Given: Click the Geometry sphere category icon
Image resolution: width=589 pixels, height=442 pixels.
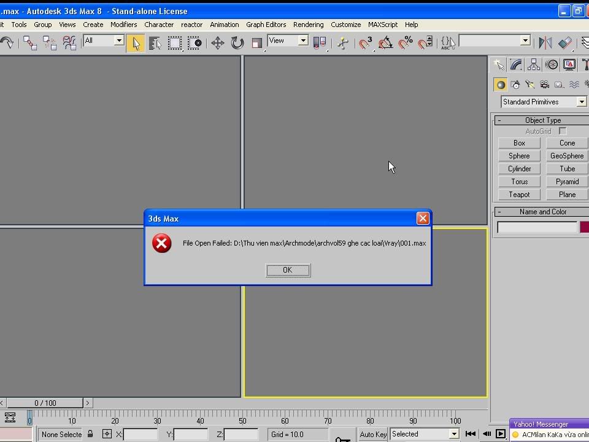Looking at the screenshot, I should pos(501,85).
